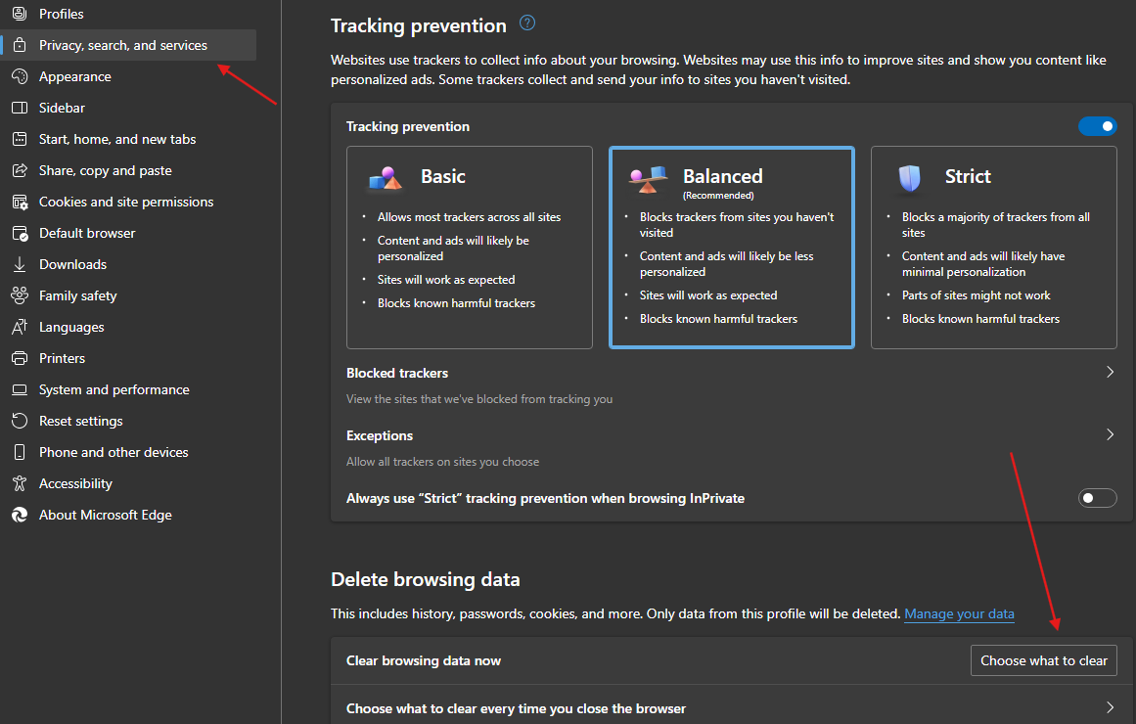Select the Basic tracking prevention card
1136x724 pixels.
[x=470, y=248]
